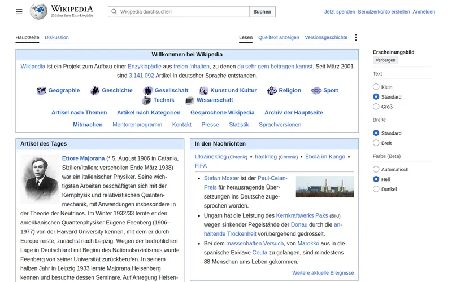Open Gesprochene Wikipedia link
The height and width of the screenshot is (282, 452).
click(x=223, y=112)
